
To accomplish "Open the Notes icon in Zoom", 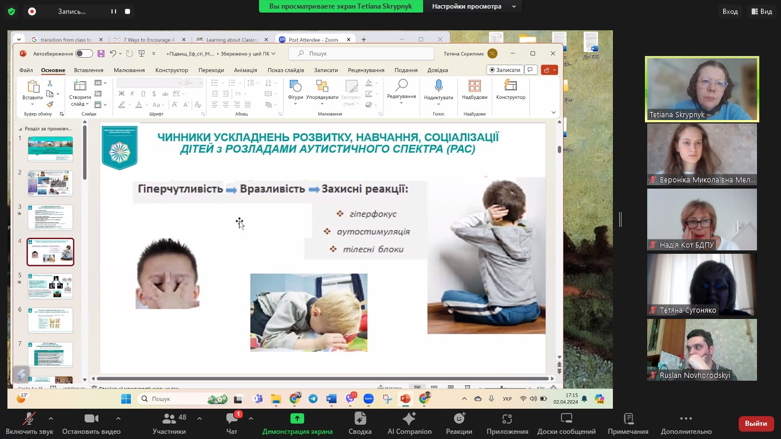I will coord(628,424).
